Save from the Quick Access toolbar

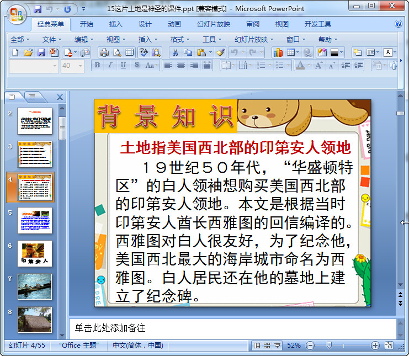(x=38, y=9)
